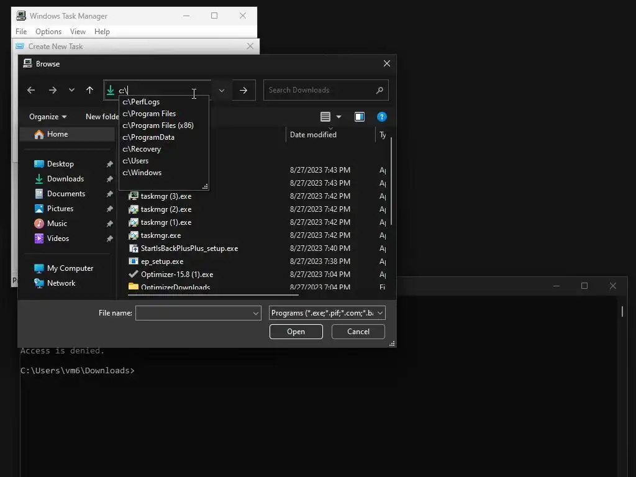Close the Browse dialog
The width and height of the screenshot is (636, 477).
click(x=386, y=64)
